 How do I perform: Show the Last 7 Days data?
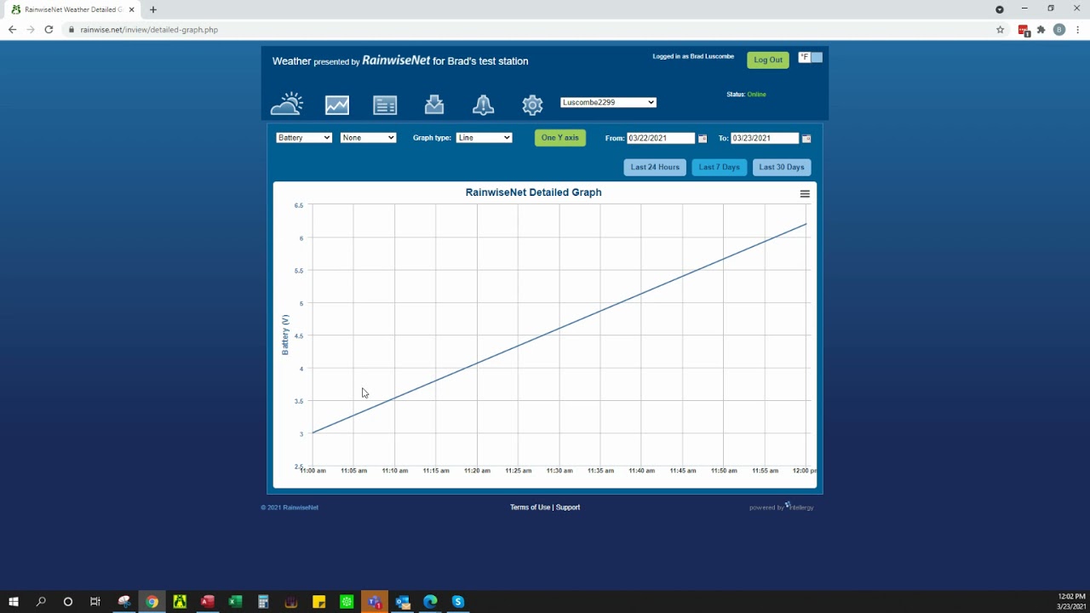[x=720, y=167]
